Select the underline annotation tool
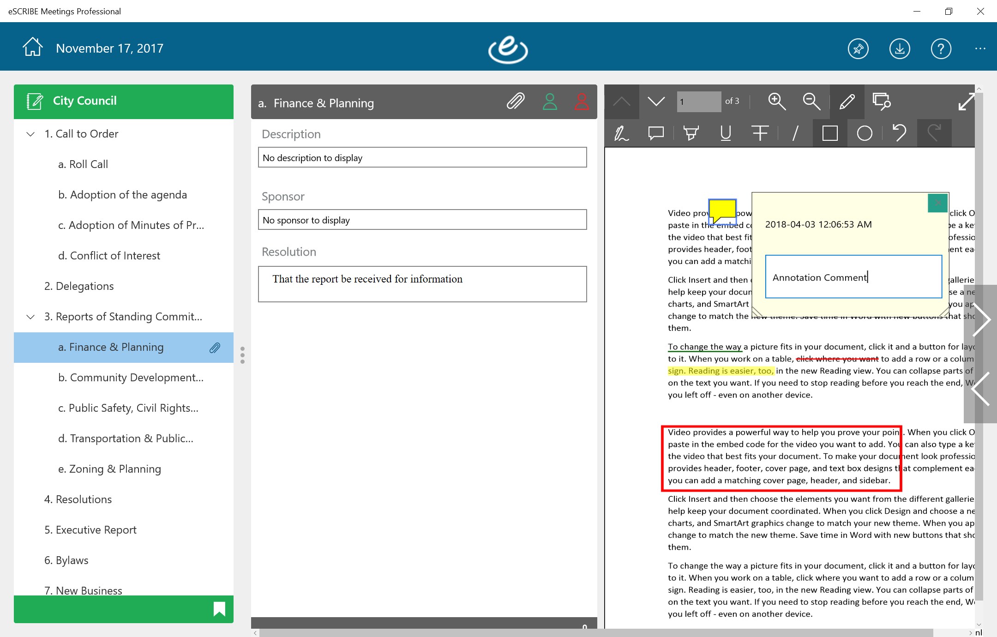 click(726, 133)
